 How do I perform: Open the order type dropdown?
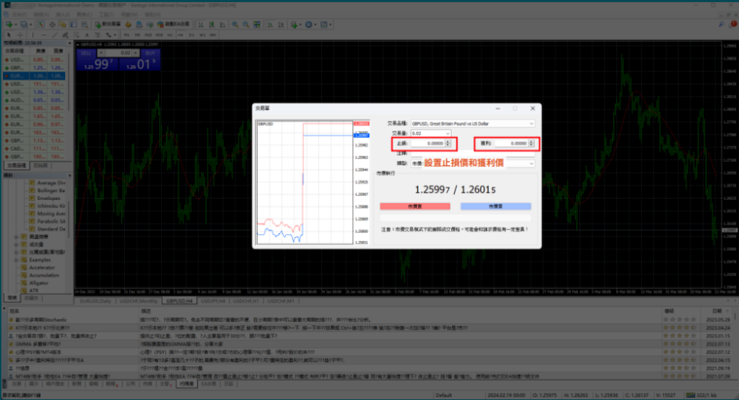531,163
